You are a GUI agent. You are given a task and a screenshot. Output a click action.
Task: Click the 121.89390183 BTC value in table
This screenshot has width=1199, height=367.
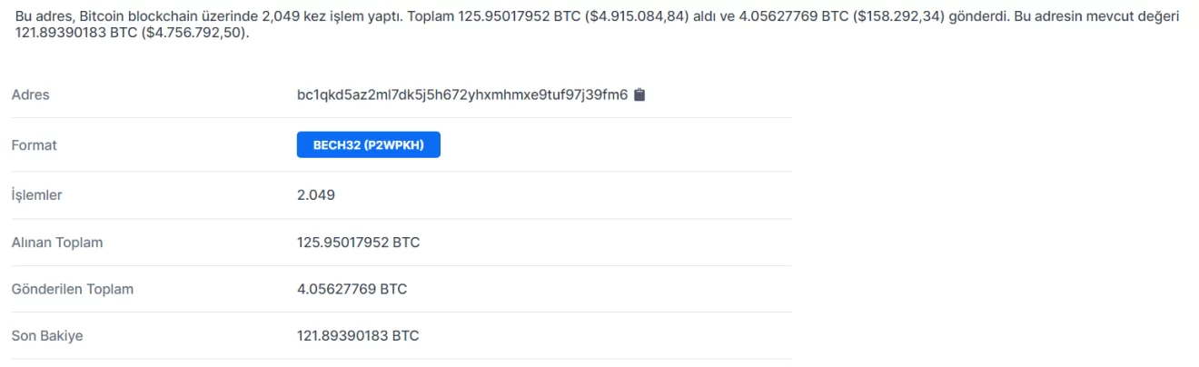[x=358, y=336]
